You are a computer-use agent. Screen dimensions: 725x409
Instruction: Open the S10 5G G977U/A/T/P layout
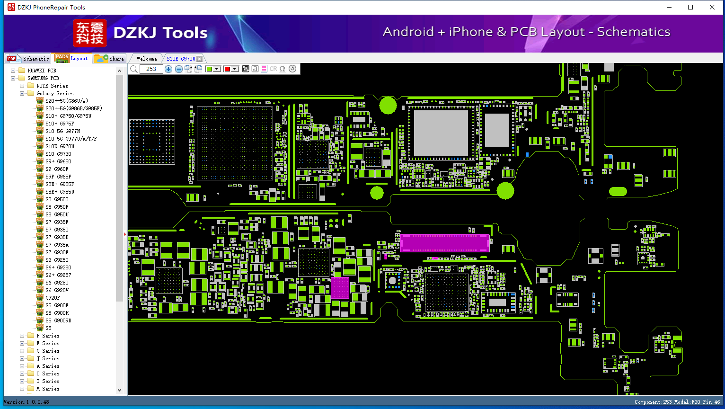click(71, 139)
